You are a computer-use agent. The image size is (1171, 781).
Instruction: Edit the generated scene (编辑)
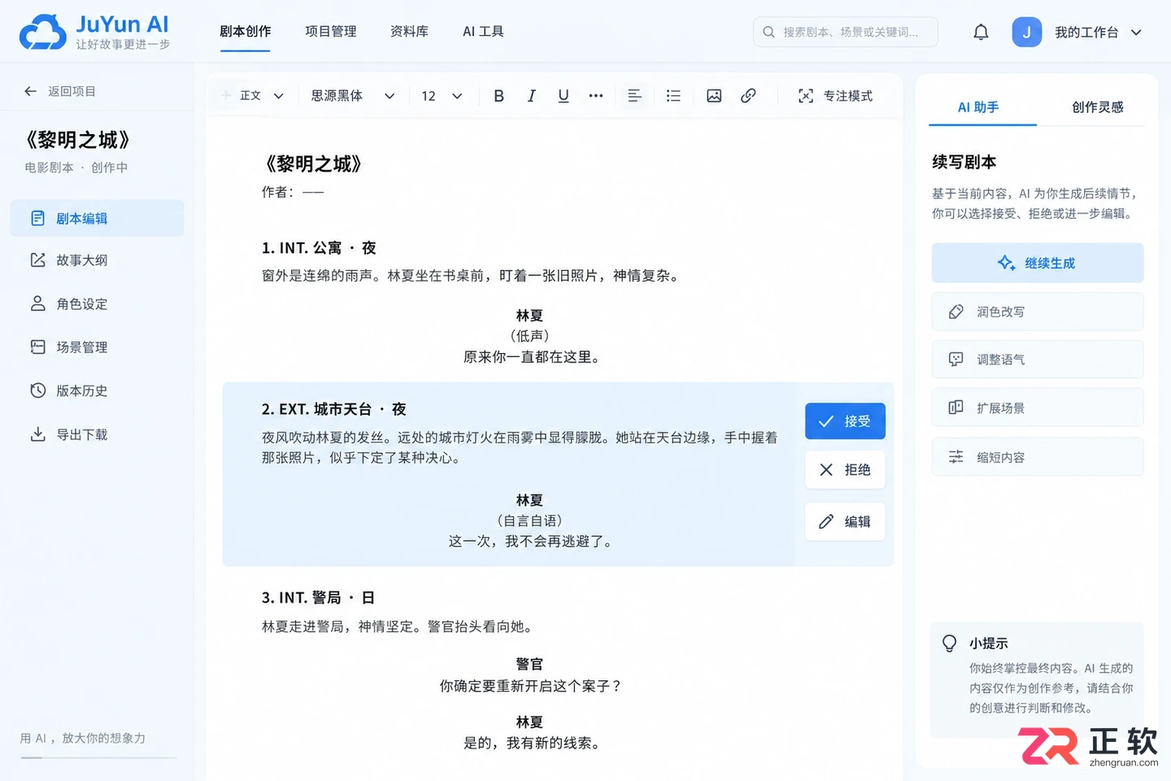[845, 521]
